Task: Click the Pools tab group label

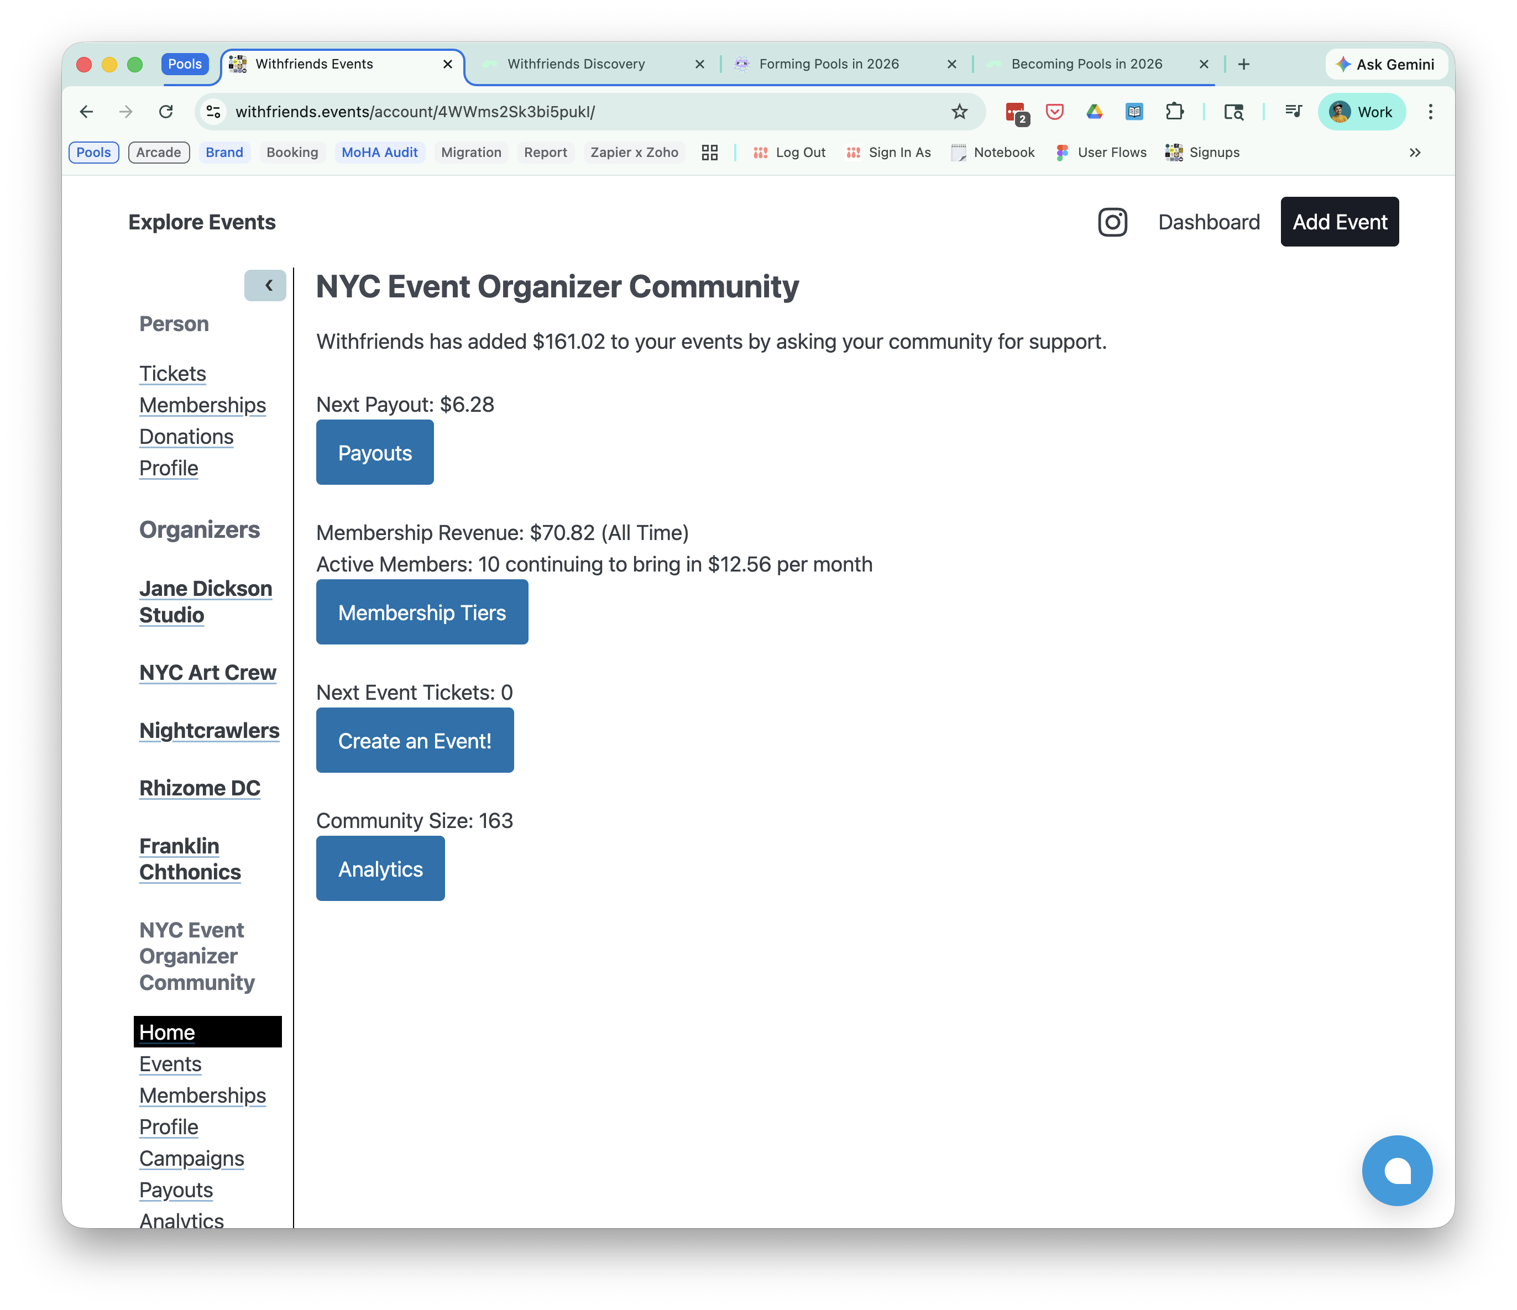Action: click(x=185, y=65)
